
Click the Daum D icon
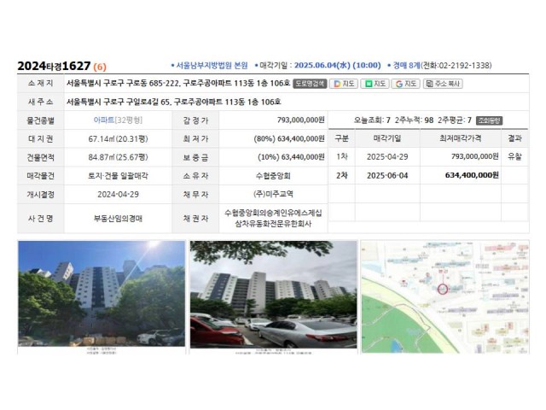tap(337, 84)
